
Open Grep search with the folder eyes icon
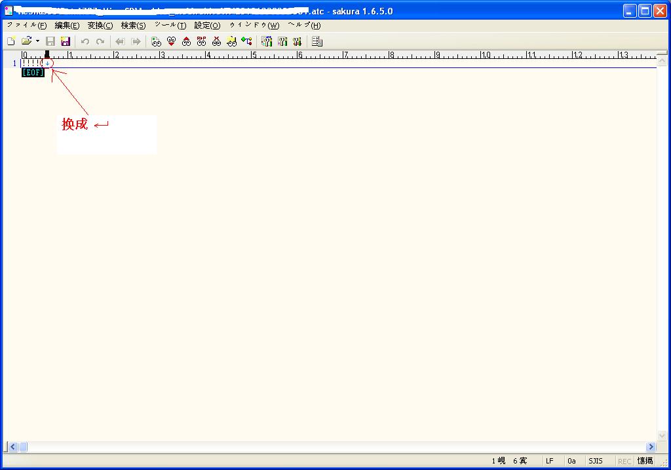pyautogui.click(x=231, y=41)
